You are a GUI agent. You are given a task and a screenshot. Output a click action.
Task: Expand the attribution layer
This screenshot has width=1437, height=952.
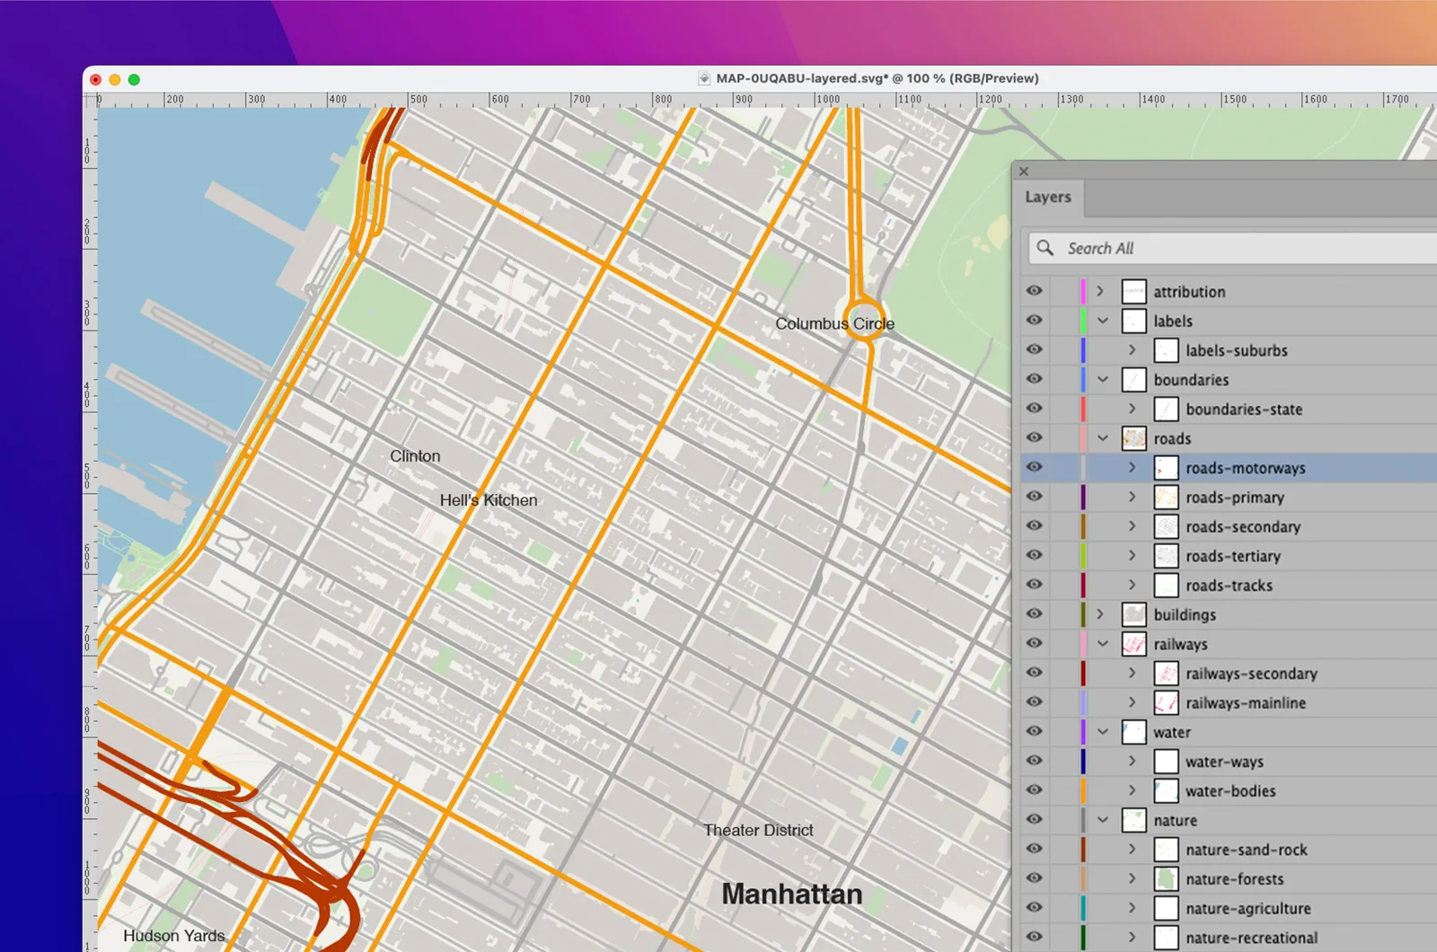pyautogui.click(x=1100, y=291)
